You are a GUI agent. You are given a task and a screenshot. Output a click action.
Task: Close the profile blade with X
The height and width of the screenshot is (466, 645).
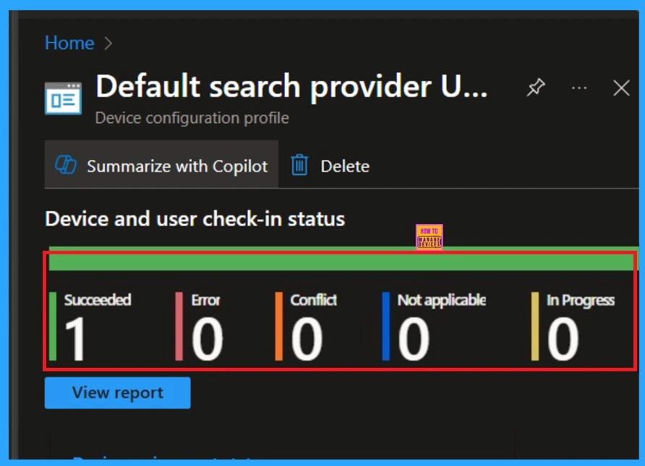coord(621,88)
